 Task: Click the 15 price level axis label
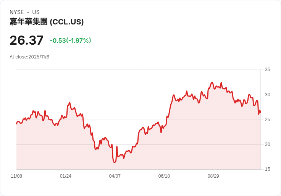(268, 169)
